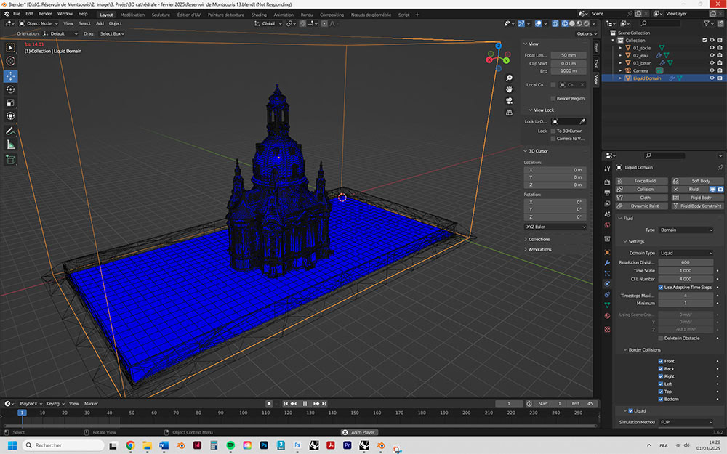
Task: Open the timeline Playback menu
Action: 30,403
